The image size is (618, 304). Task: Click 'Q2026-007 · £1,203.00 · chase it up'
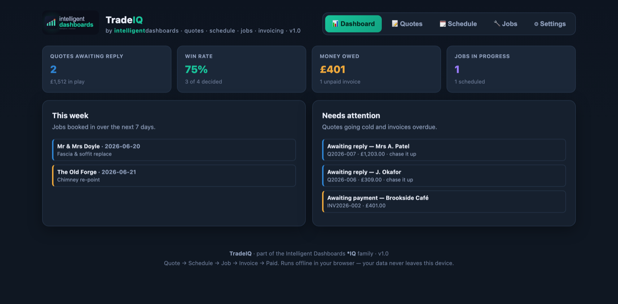372,154
